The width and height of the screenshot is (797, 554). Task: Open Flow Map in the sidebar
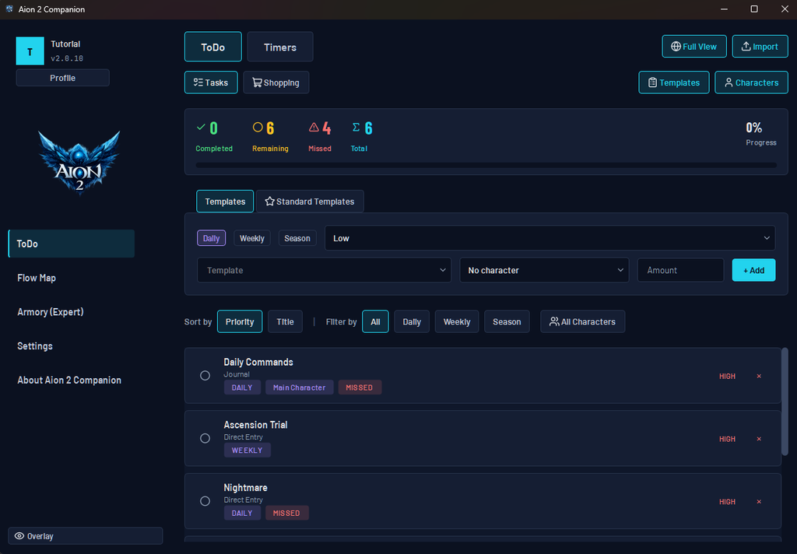[x=72, y=278]
